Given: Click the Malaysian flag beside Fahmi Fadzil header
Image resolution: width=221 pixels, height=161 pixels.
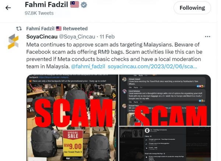Looking at the screenshot, I should click(x=75, y=4).
